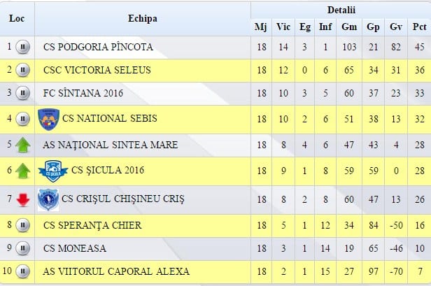Click the pause icon beside FC Sîntana 2016
This screenshot has height=286, width=431.
(23, 93)
